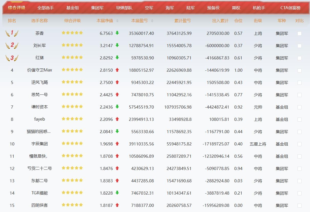This screenshot has height=212, width=310.
Task: Select the 机枪手 tab
Action: [259, 8]
